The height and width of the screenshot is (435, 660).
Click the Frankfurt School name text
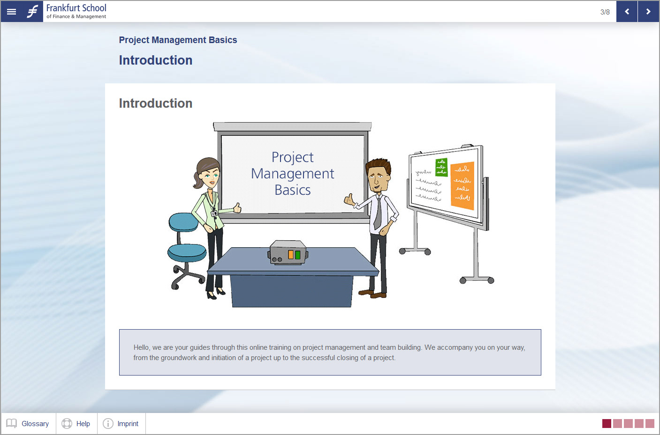point(76,11)
